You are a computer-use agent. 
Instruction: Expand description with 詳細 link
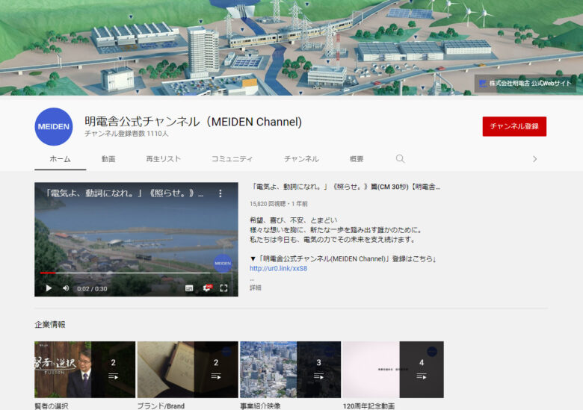(x=256, y=288)
